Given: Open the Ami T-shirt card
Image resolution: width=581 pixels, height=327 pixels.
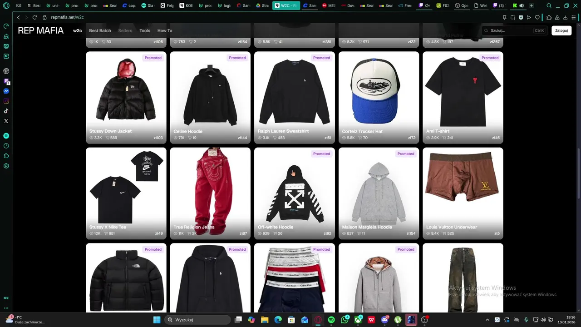Looking at the screenshot, I should coord(463,98).
